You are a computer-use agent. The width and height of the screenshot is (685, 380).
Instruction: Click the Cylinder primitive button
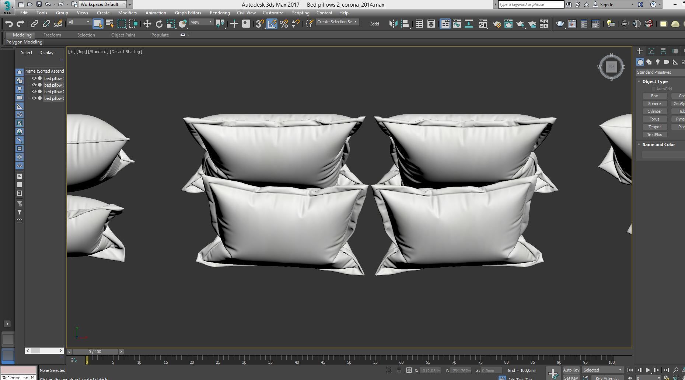[x=654, y=111]
